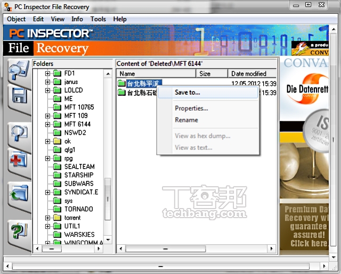This screenshot has width=341, height=274.
Task: Select Properties... in the context menu
Action: pyautogui.click(x=191, y=109)
